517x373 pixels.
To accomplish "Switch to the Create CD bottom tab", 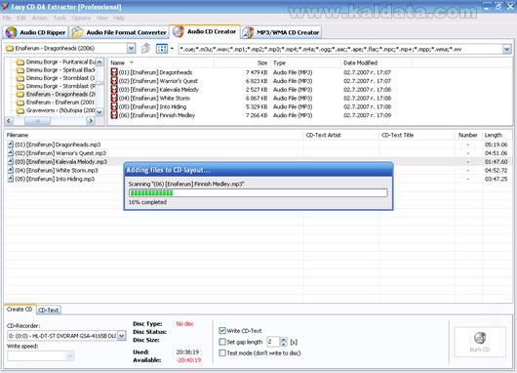I will click(x=20, y=310).
